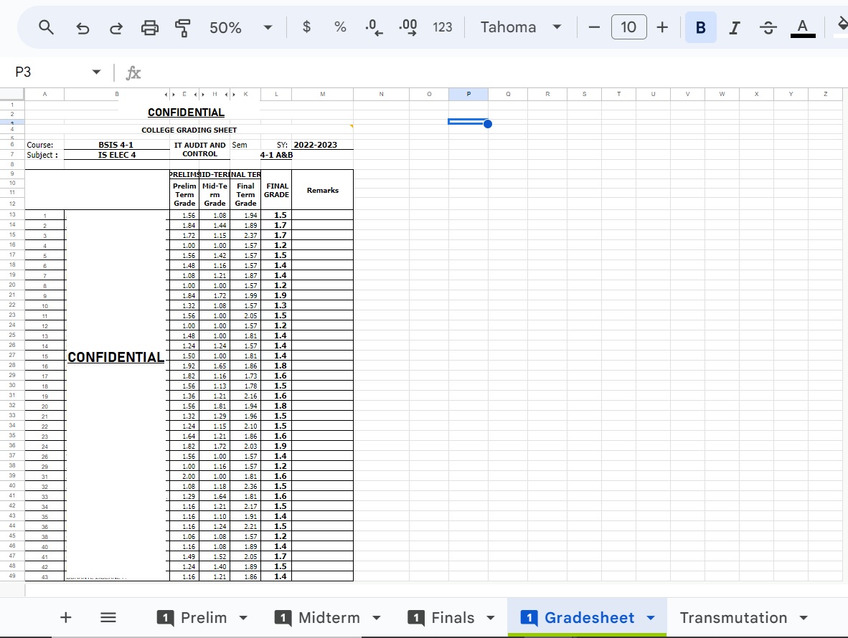Open the Name Box dropdown arrow
The image size is (848, 638).
(96, 72)
